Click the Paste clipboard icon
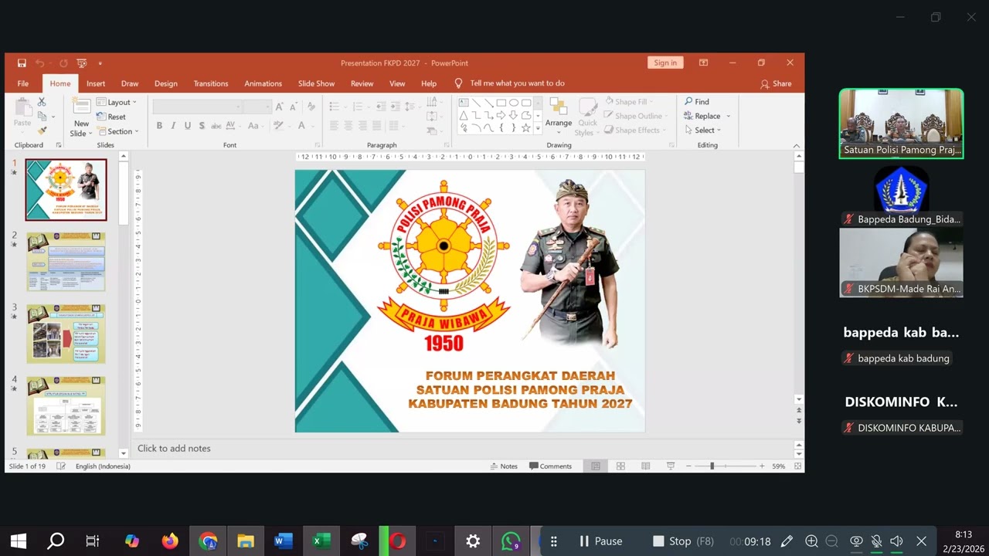 [x=22, y=112]
